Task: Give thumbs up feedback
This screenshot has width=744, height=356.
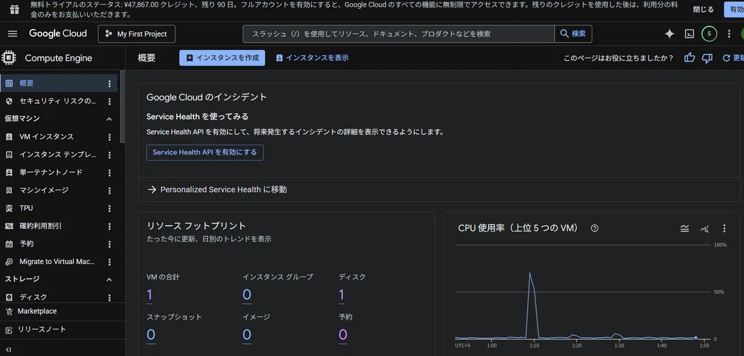Action: (x=689, y=58)
